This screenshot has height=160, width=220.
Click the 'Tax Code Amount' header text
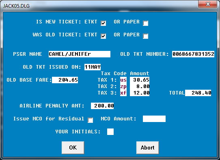(x=125, y=74)
